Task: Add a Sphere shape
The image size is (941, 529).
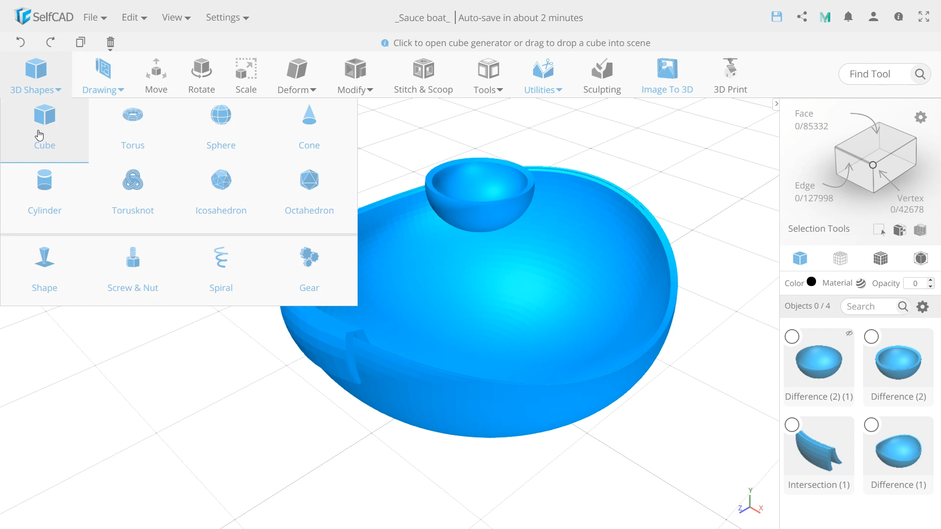Action: click(x=221, y=128)
